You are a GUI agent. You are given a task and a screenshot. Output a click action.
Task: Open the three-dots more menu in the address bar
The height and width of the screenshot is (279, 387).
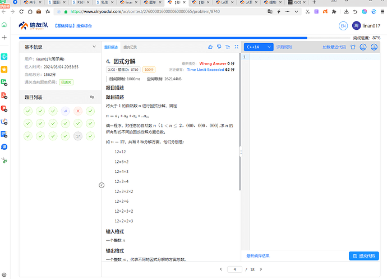pos(287,12)
